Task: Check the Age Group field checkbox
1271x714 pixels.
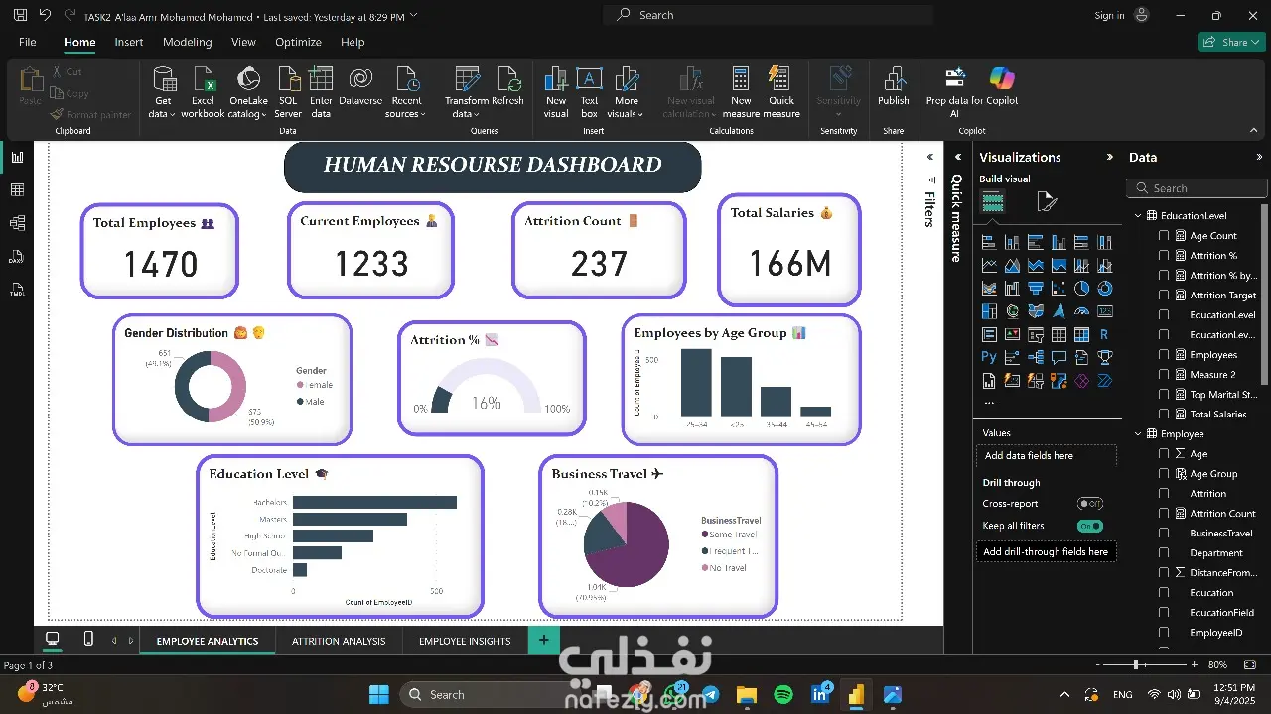Action: (x=1164, y=474)
